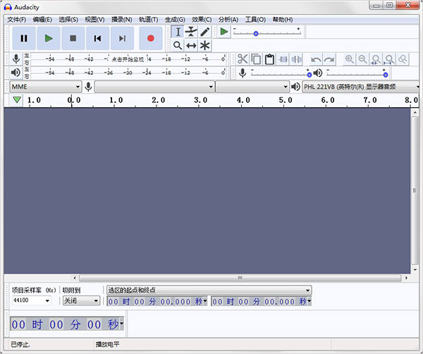
Task: Expand the project sample rate 44100 dropdown
Action: pyautogui.click(x=31, y=300)
